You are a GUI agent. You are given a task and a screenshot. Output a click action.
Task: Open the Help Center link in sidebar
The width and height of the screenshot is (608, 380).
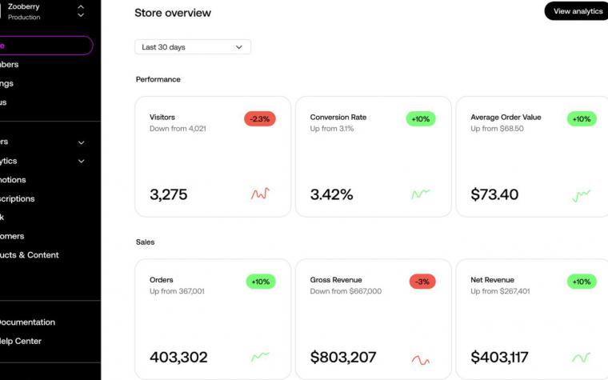pos(20,341)
